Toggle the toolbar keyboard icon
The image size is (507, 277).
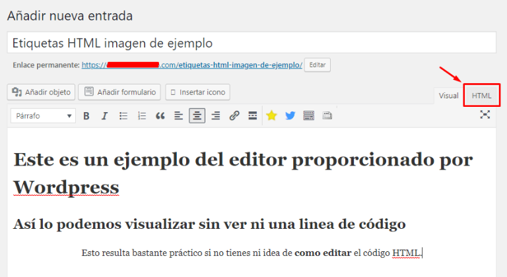click(309, 115)
